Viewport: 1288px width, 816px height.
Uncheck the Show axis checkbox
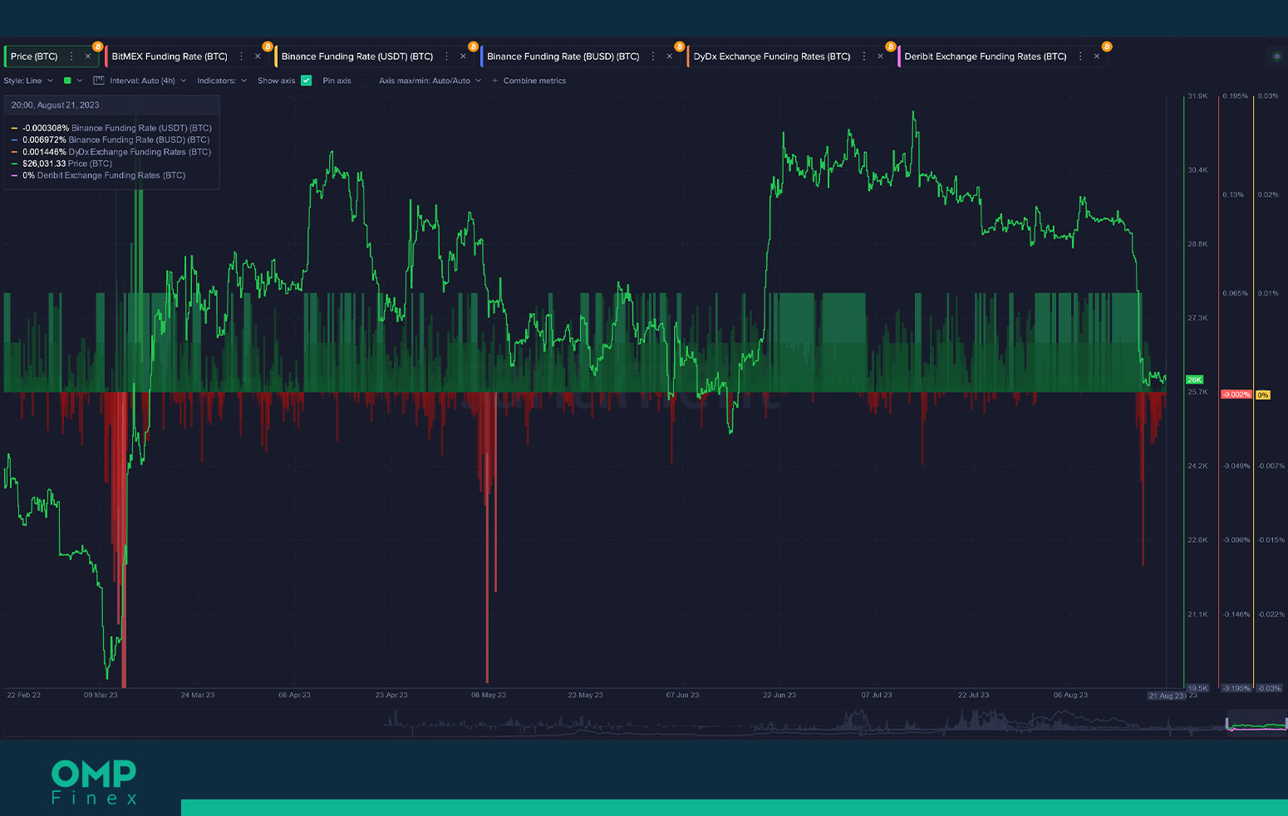point(306,81)
